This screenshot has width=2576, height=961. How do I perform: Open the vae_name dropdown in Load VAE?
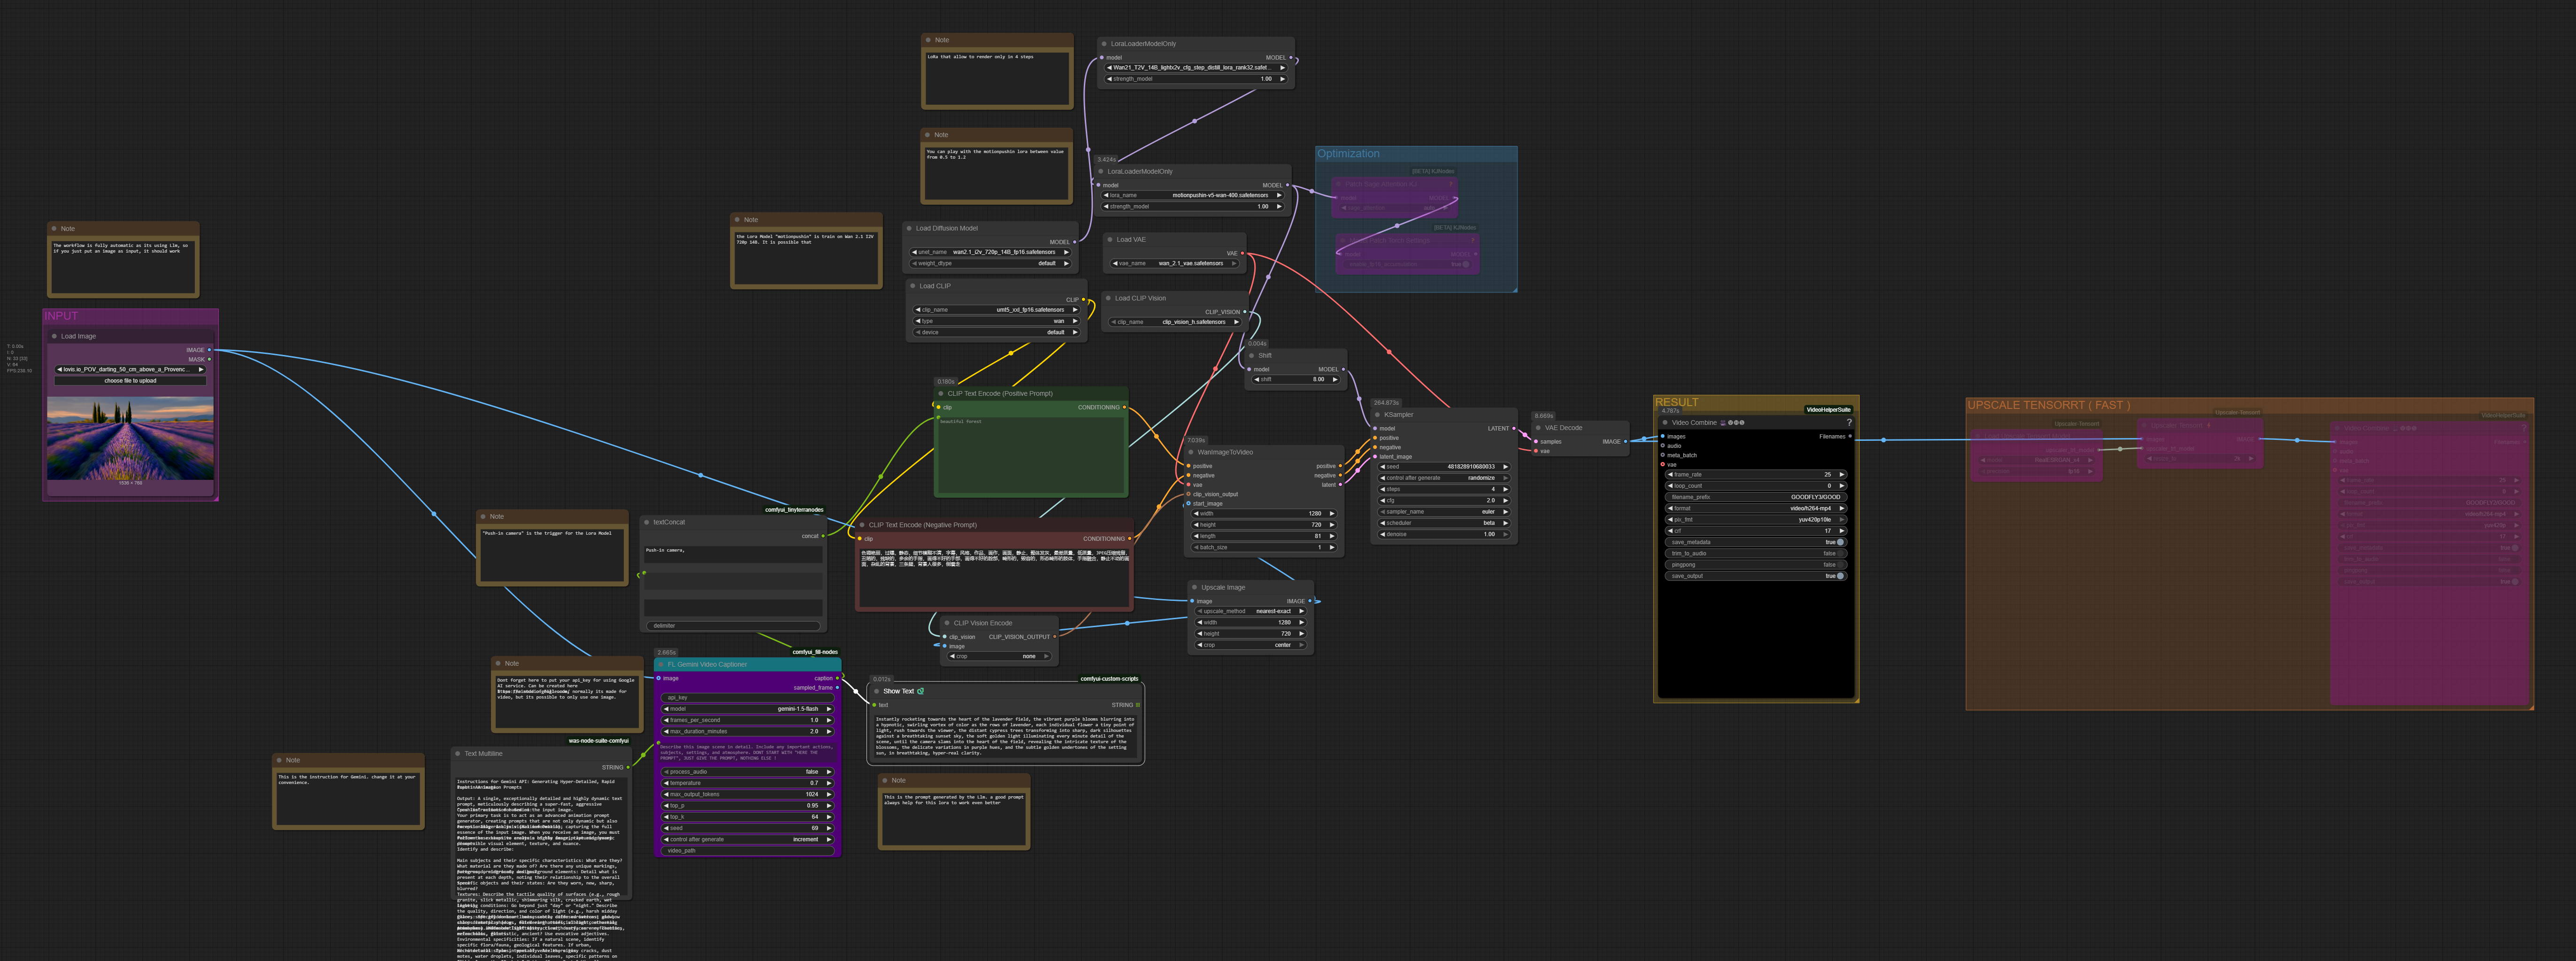[1175, 264]
